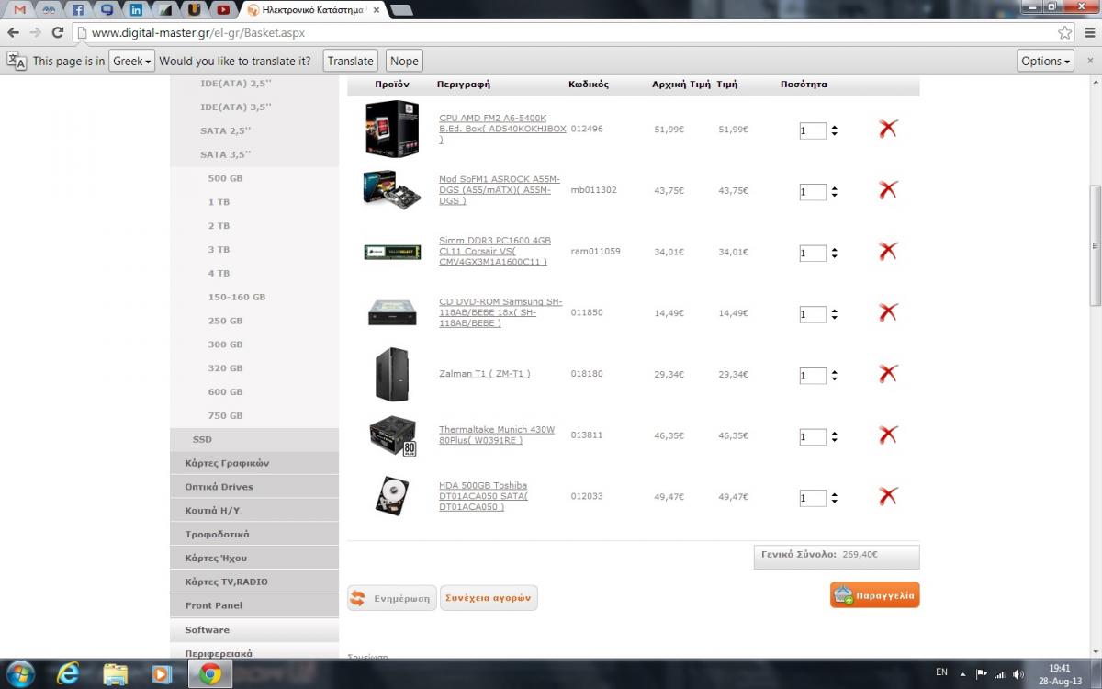The height and width of the screenshot is (689, 1102).
Task: Open Thermaltake Munich 430W link
Action: [497, 435]
